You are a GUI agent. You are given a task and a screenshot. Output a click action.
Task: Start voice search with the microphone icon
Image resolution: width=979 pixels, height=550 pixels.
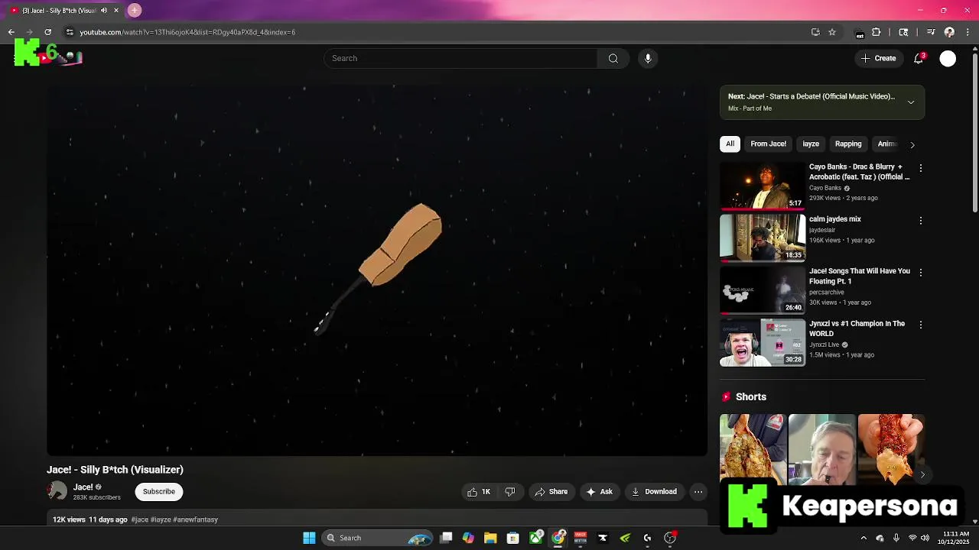(648, 58)
